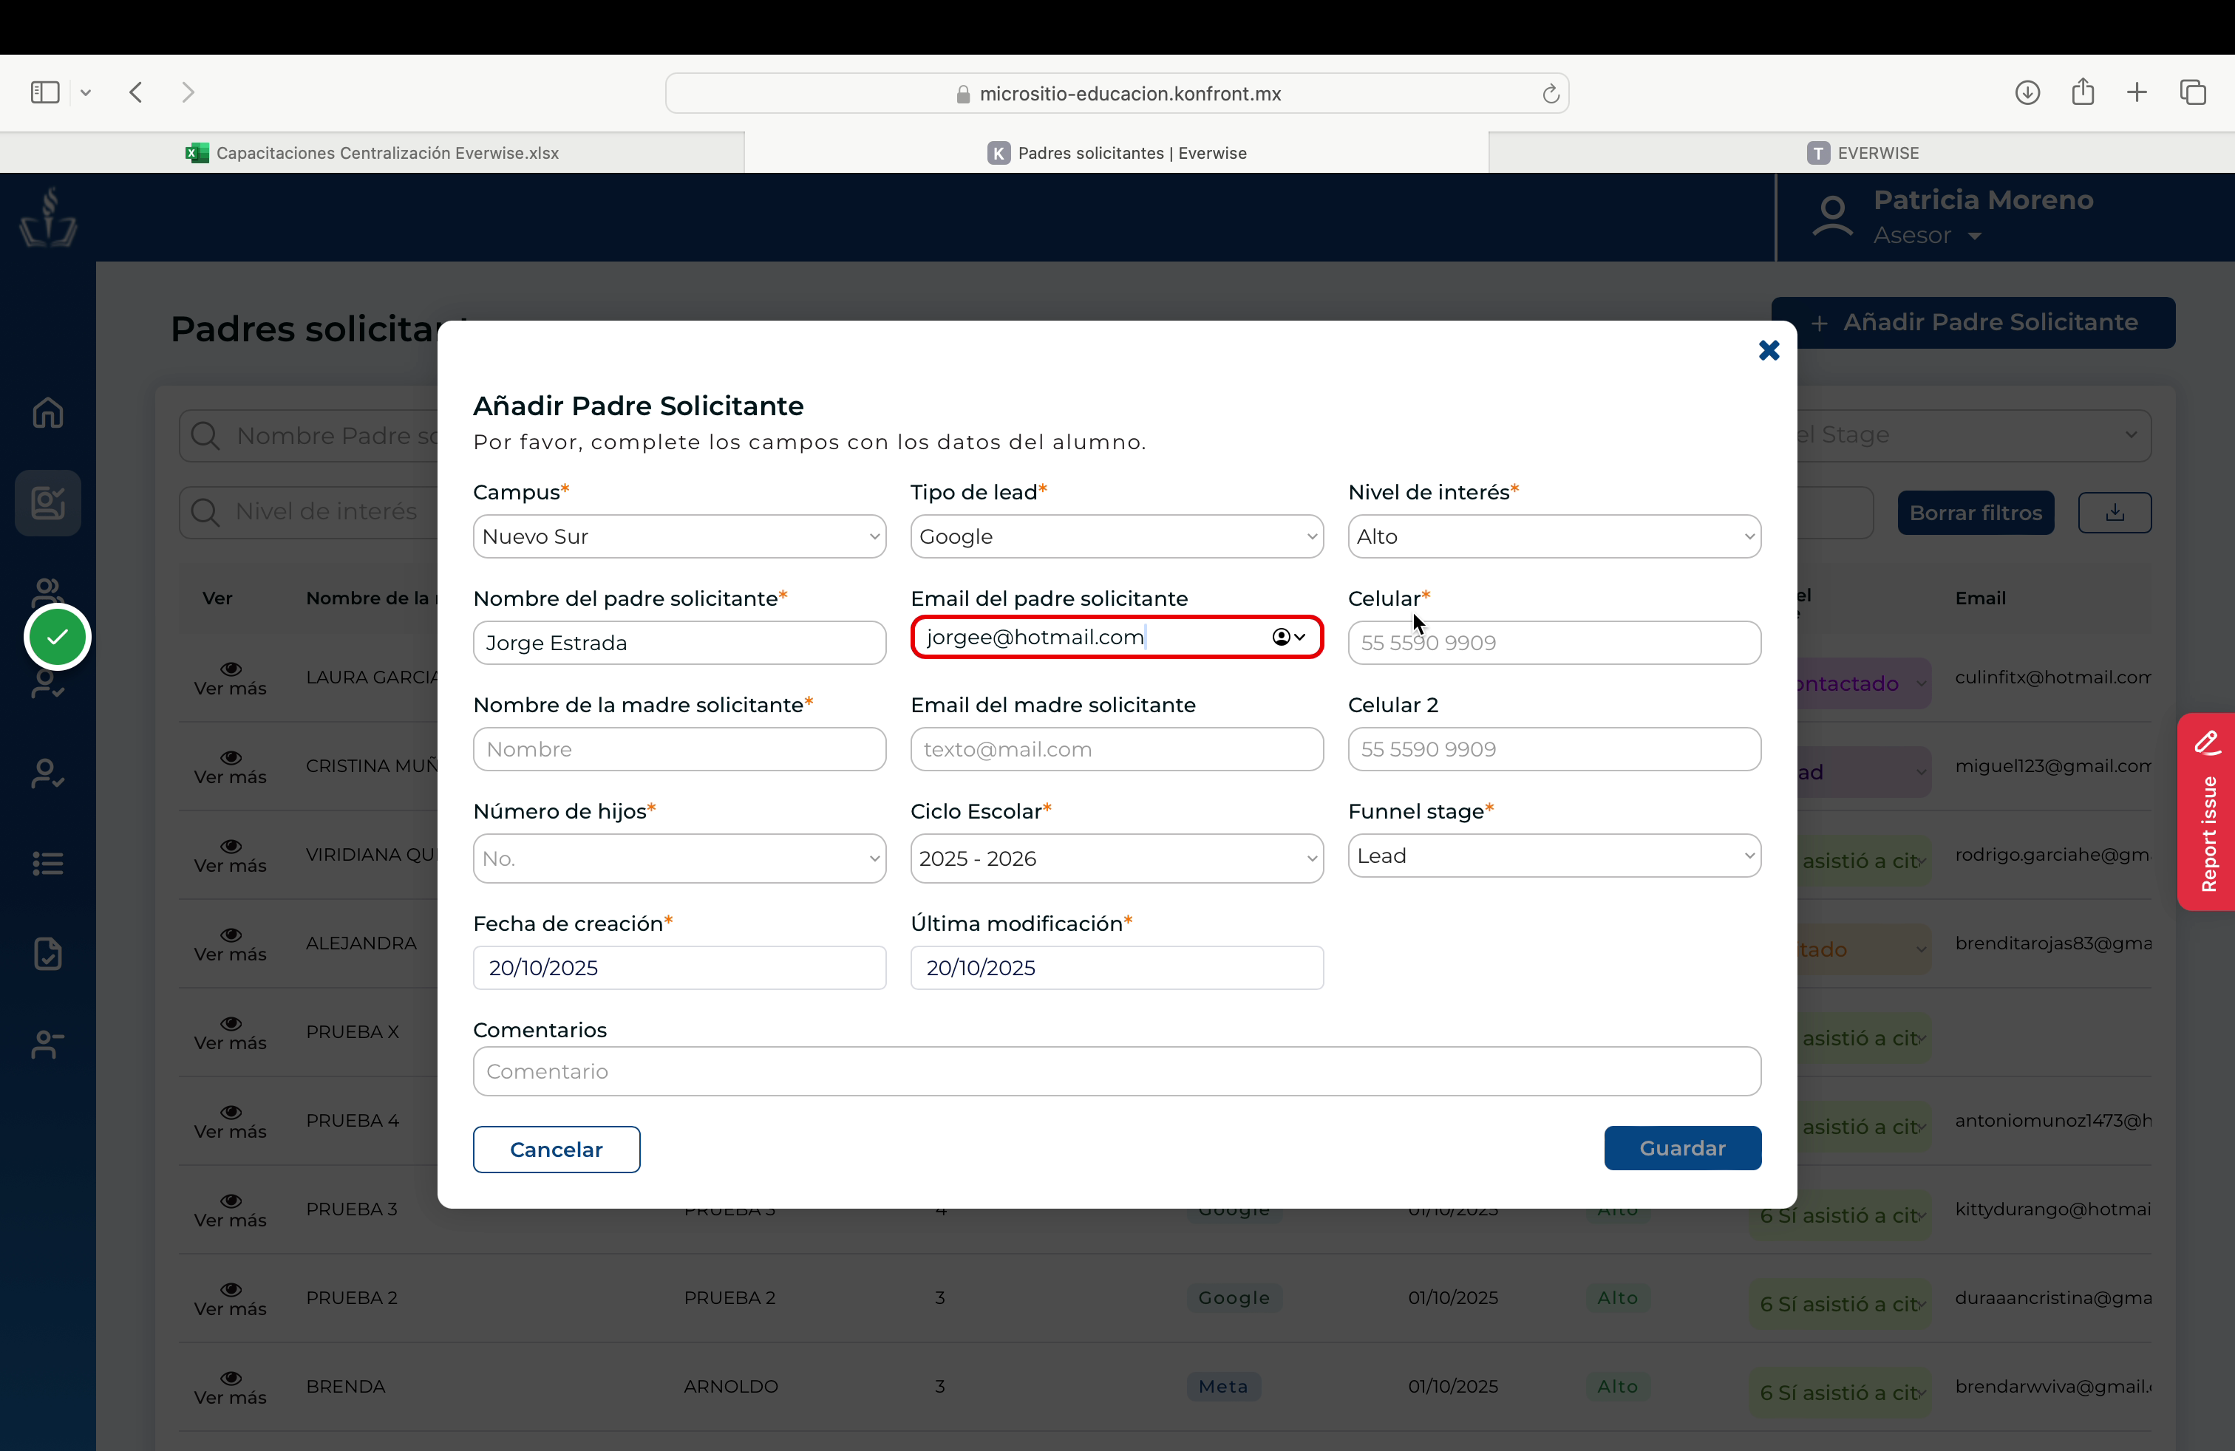This screenshot has height=1451, width=2235.
Task: Click autofill contact icon in email field
Action: coord(1287,638)
